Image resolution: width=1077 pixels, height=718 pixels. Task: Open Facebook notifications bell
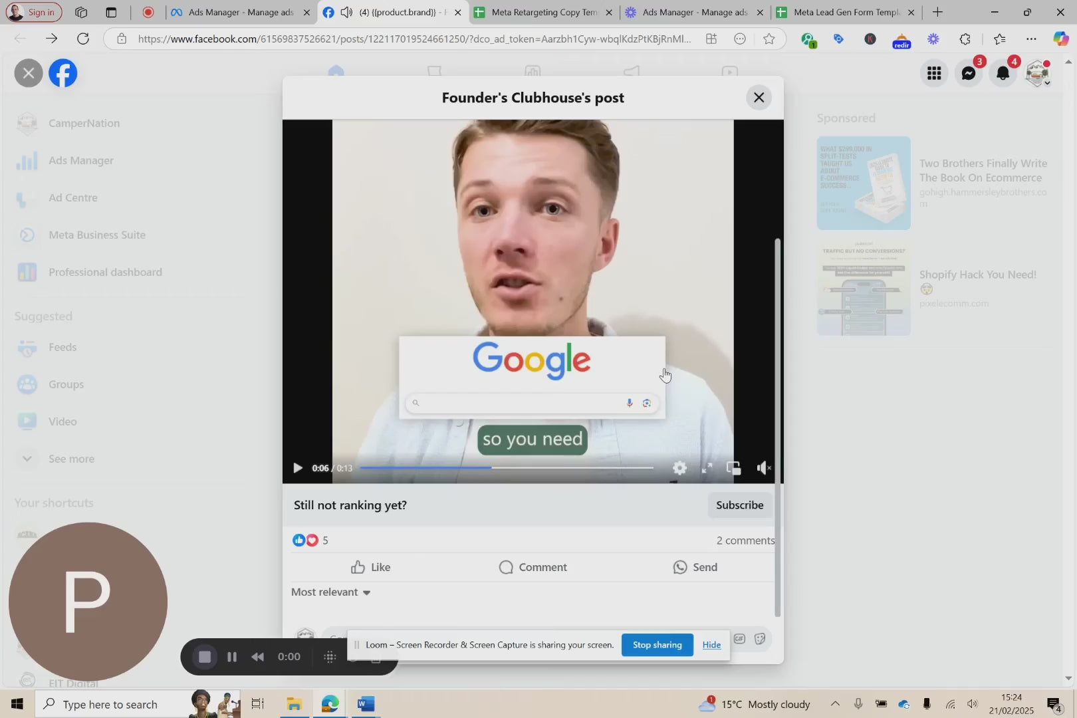1003,73
